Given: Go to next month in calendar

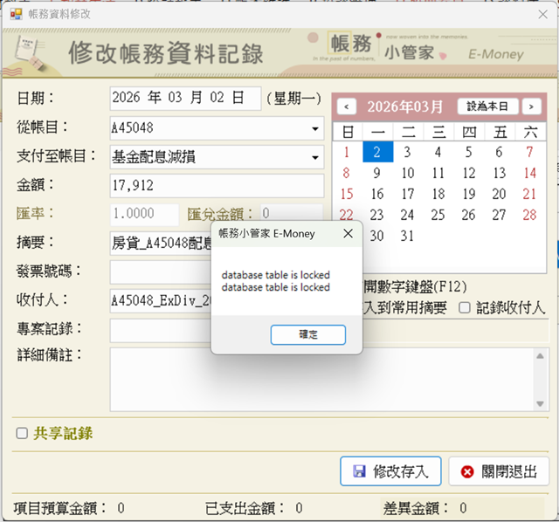Looking at the screenshot, I should click(x=532, y=106).
